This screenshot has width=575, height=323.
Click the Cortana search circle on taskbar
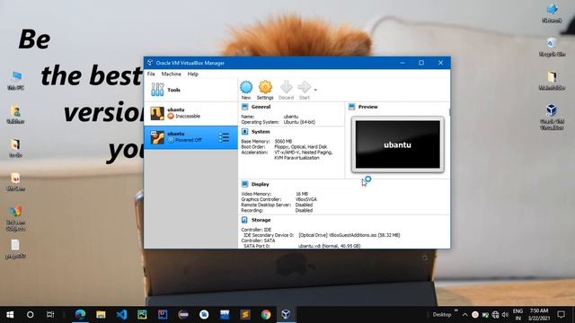click(x=30, y=315)
